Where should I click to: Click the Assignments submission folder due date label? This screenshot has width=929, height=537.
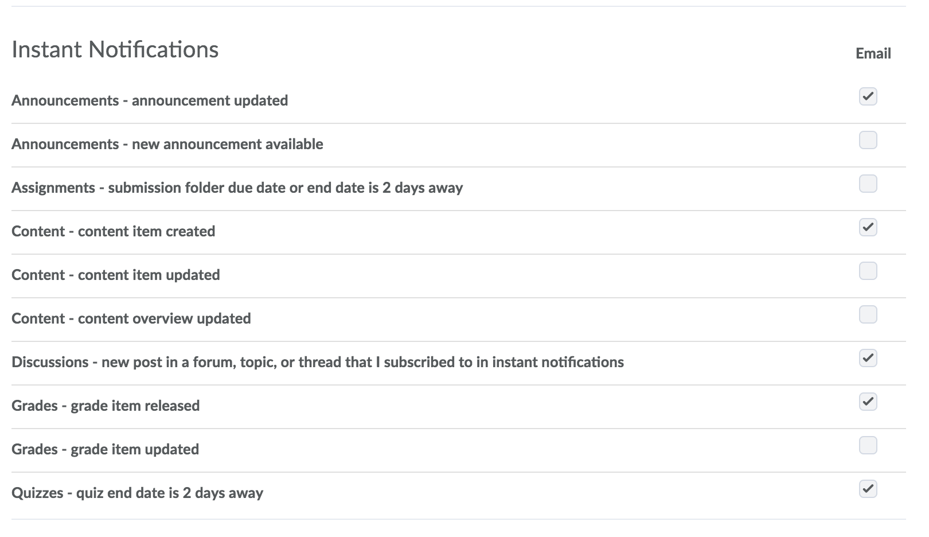(237, 188)
